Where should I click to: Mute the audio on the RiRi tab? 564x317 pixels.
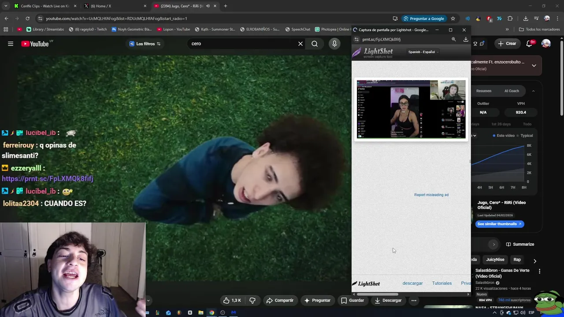pyautogui.click(x=208, y=6)
